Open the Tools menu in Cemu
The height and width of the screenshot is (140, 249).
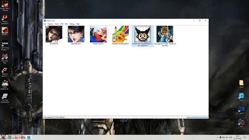pyautogui.click(x=57, y=24)
